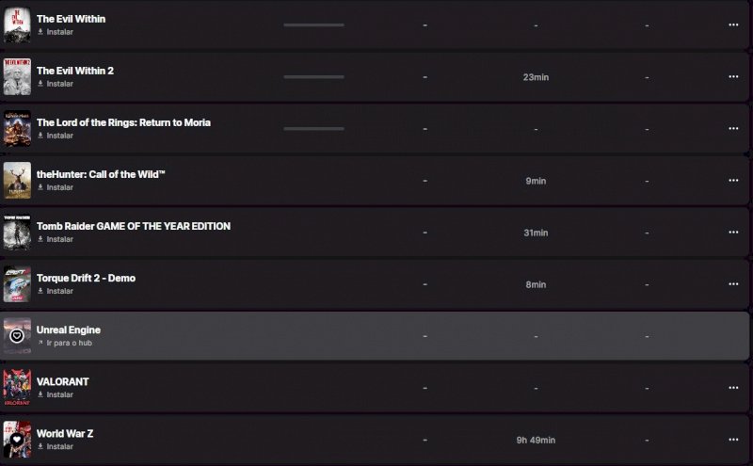The height and width of the screenshot is (466, 753).
Task: Open the three-dot menu for The Evil Within 2
Action: click(x=733, y=77)
